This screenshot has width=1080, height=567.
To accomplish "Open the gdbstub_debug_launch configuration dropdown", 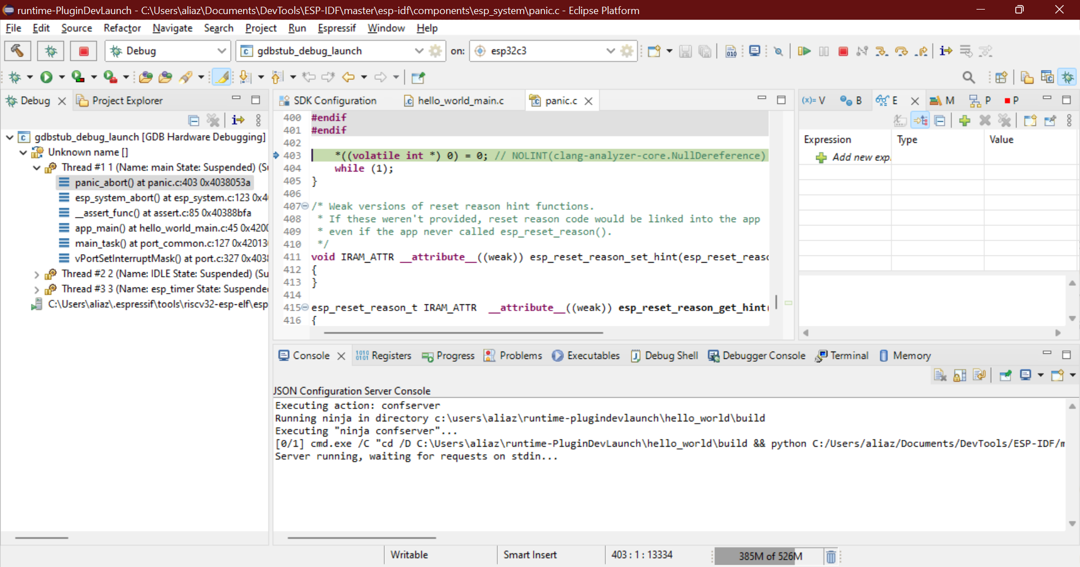I will [x=419, y=51].
